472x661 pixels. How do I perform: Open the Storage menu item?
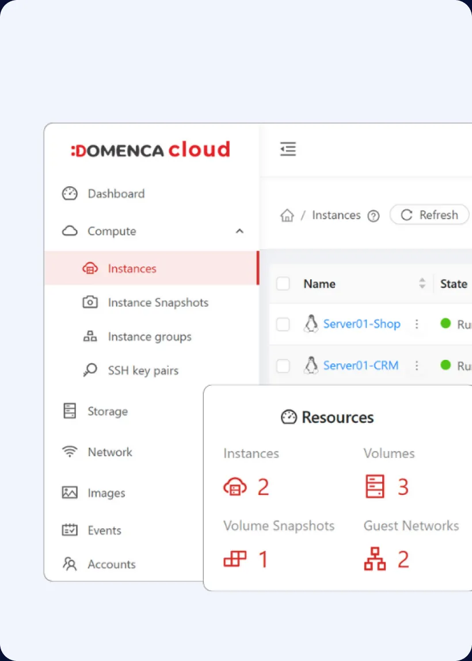[108, 411]
